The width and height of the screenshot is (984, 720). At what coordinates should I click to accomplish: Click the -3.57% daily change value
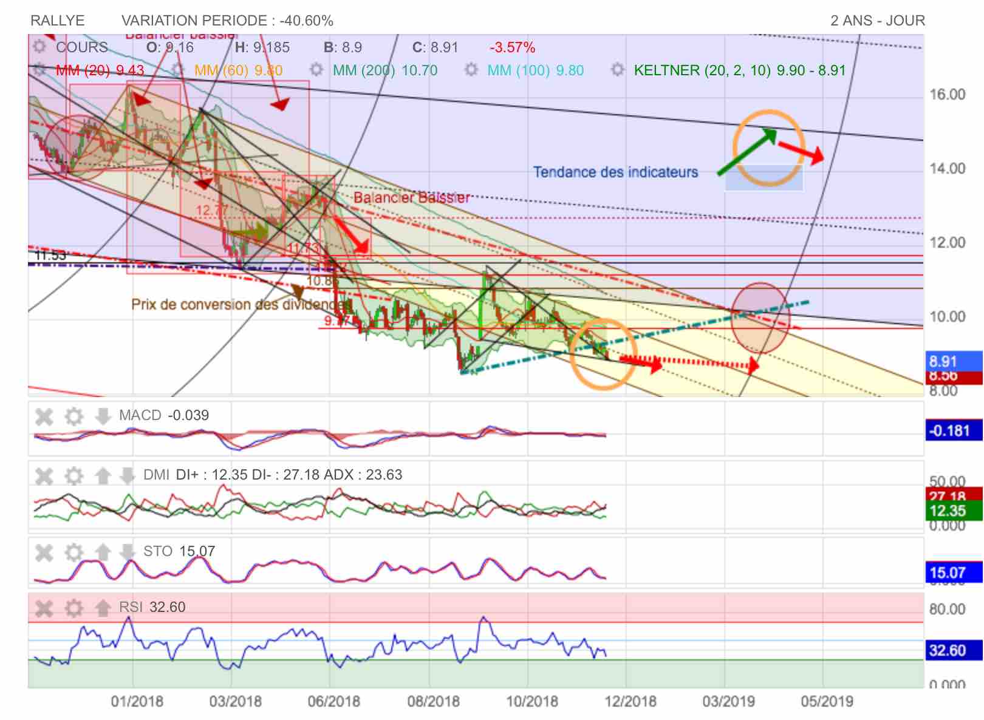513,47
